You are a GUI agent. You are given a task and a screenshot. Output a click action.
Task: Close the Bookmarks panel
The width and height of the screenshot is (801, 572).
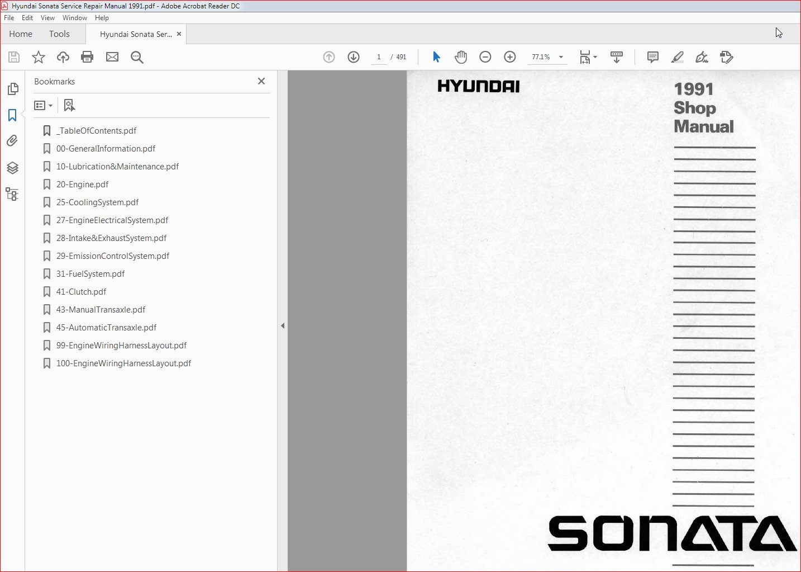coord(261,81)
